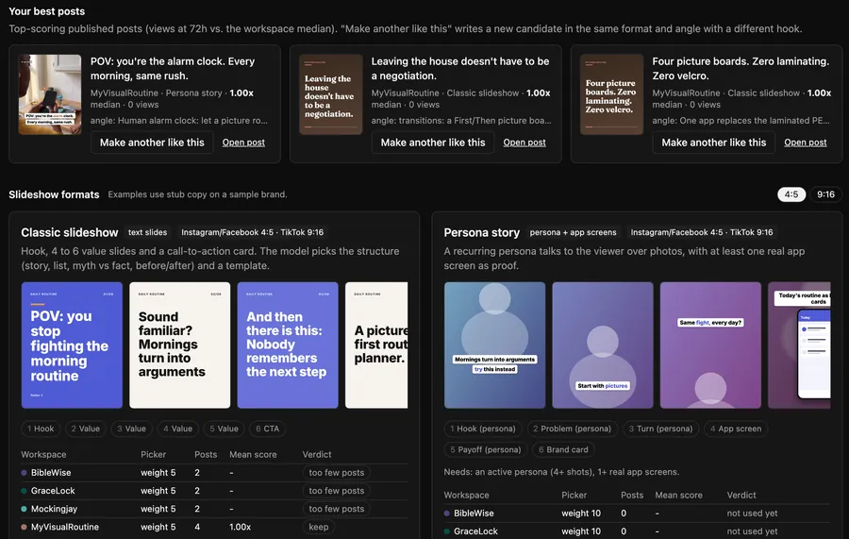This screenshot has height=539, width=849.
Task: Click the BibleWise row in Classic slideshow table
Action: click(214, 472)
